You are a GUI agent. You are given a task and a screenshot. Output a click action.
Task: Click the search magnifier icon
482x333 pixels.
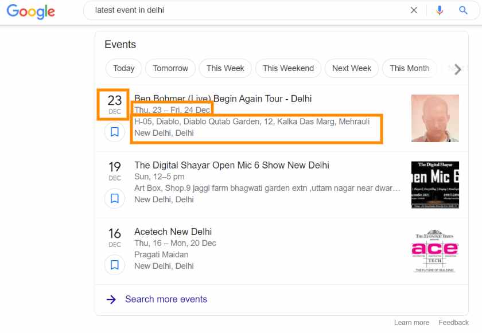[x=463, y=10]
